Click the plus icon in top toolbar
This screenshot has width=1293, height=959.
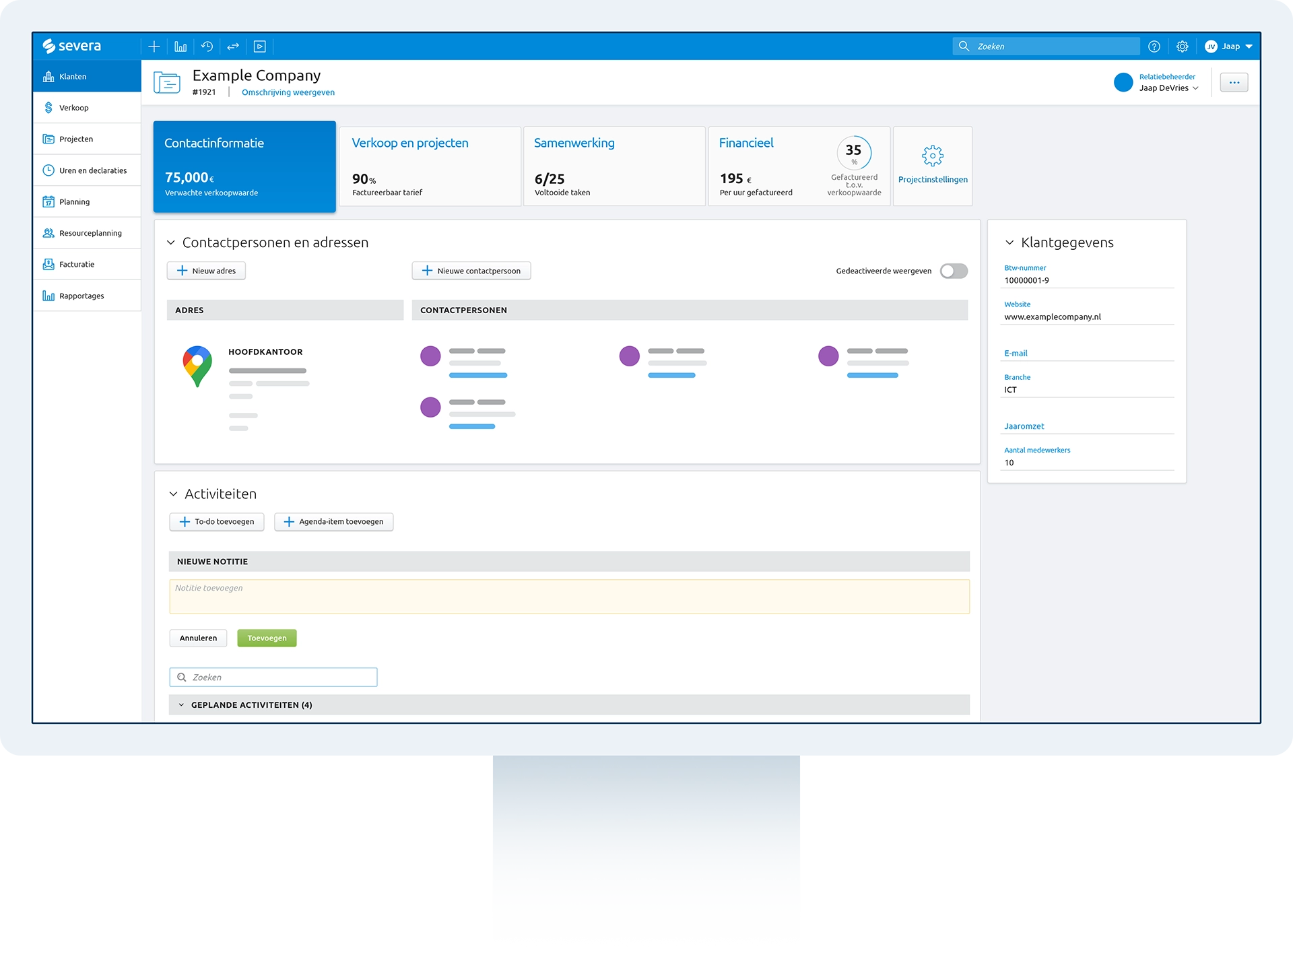pyautogui.click(x=154, y=46)
